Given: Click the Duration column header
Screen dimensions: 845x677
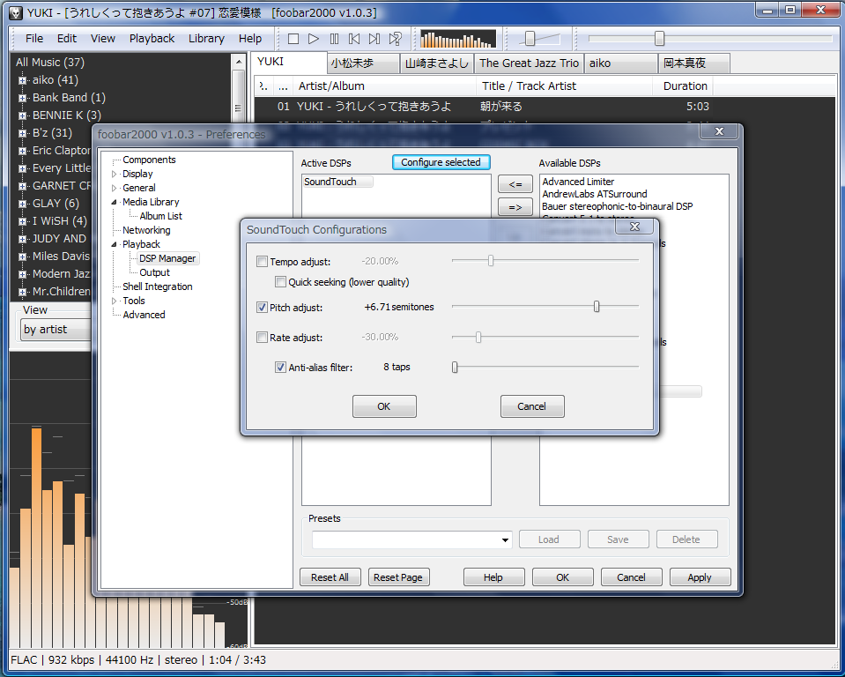Looking at the screenshot, I should coord(685,86).
